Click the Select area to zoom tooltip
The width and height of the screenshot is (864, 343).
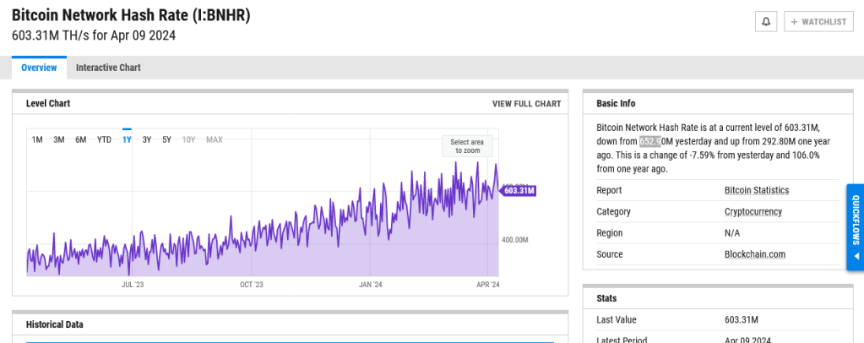tap(466, 146)
